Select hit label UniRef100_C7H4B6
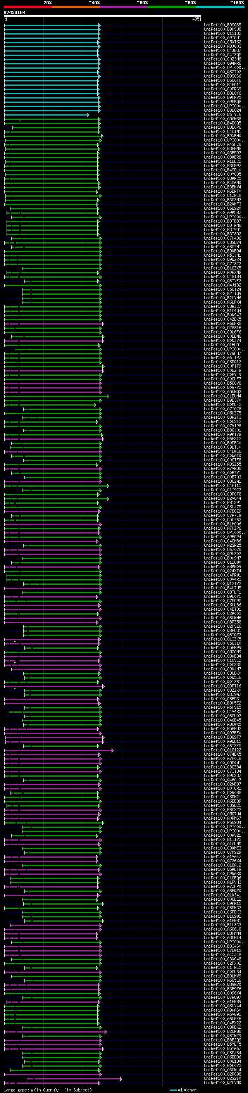Viewport: 248px width, 1093px height. tap(222, 238)
